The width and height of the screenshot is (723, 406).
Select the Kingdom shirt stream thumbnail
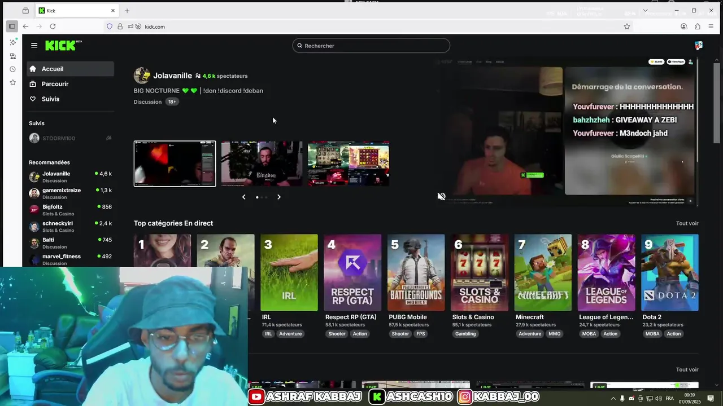[262, 164]
